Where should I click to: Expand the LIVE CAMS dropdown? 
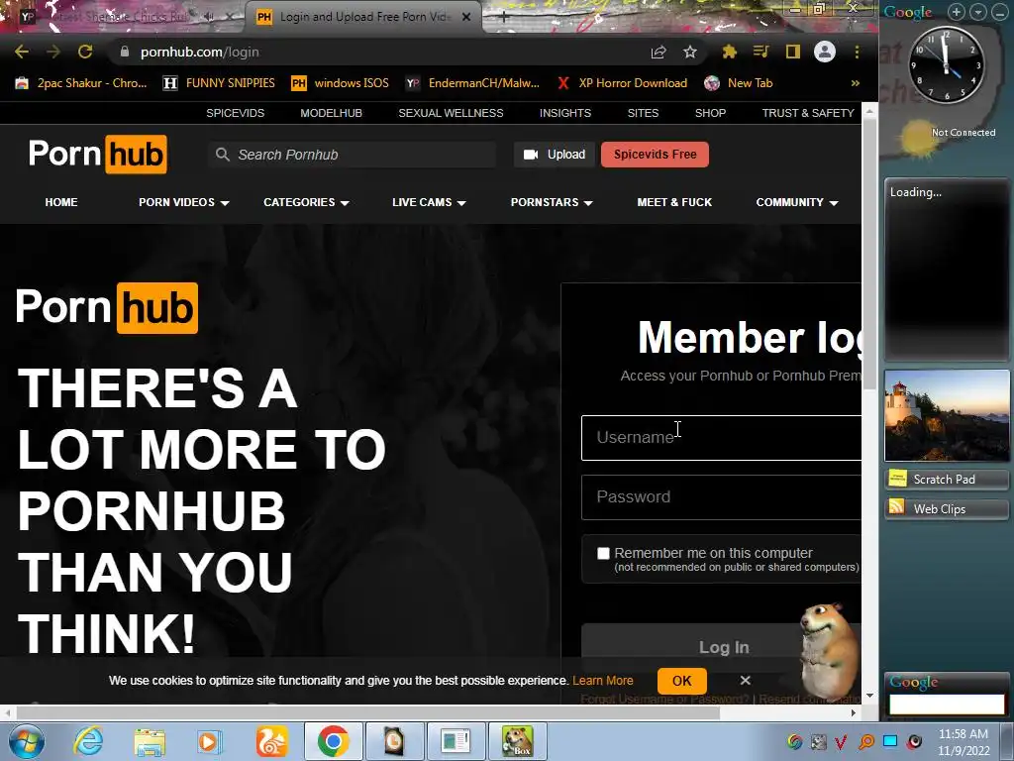coord(429,202)
